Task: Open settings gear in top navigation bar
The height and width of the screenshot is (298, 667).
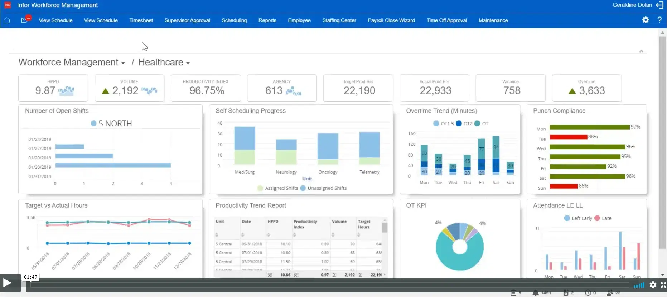Action: pyautogui.click(x=646, y=20)
